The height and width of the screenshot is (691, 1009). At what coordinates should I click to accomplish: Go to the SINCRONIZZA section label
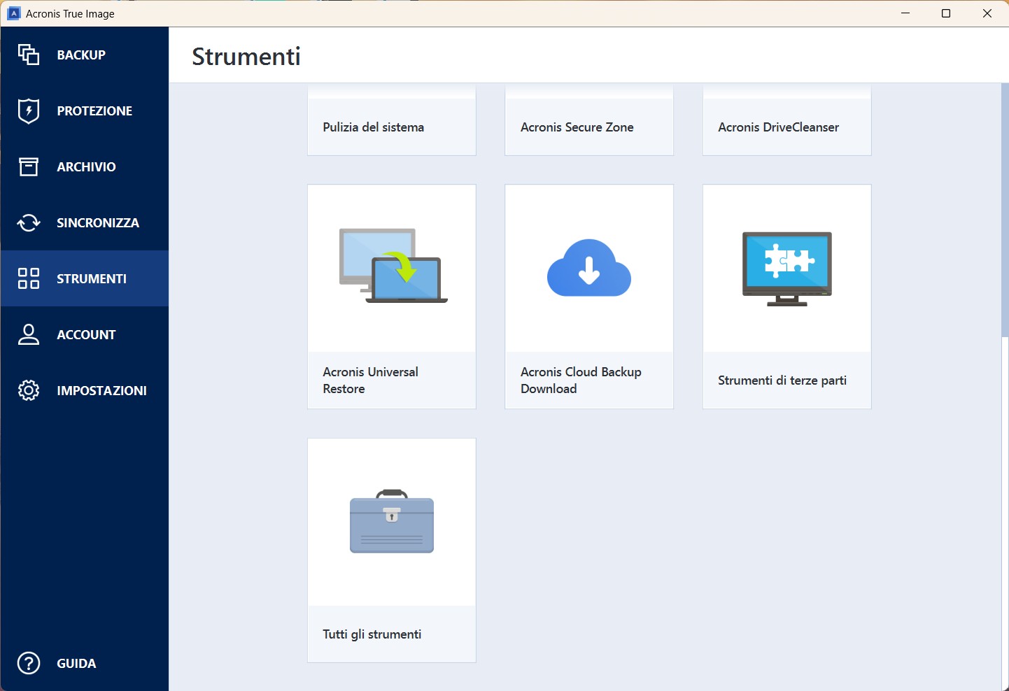[x=98, y=222]
